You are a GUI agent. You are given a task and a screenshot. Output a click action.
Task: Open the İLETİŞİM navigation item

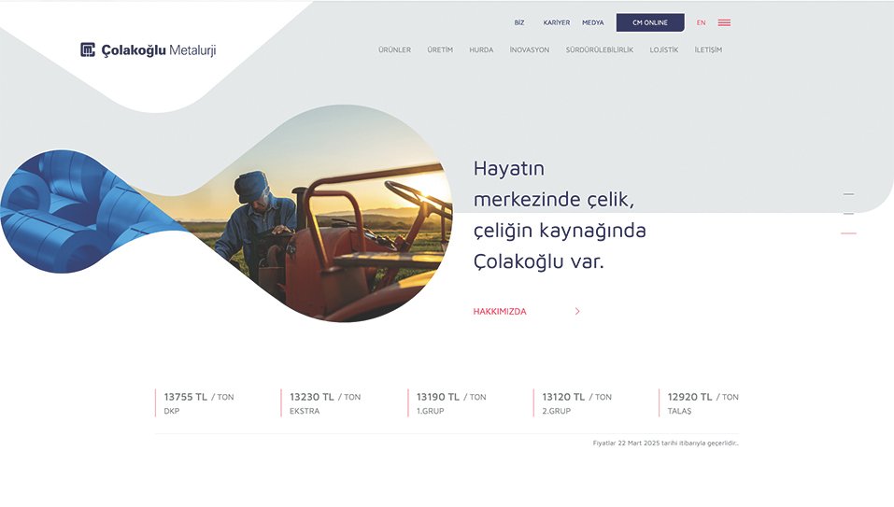click(708, 50)
